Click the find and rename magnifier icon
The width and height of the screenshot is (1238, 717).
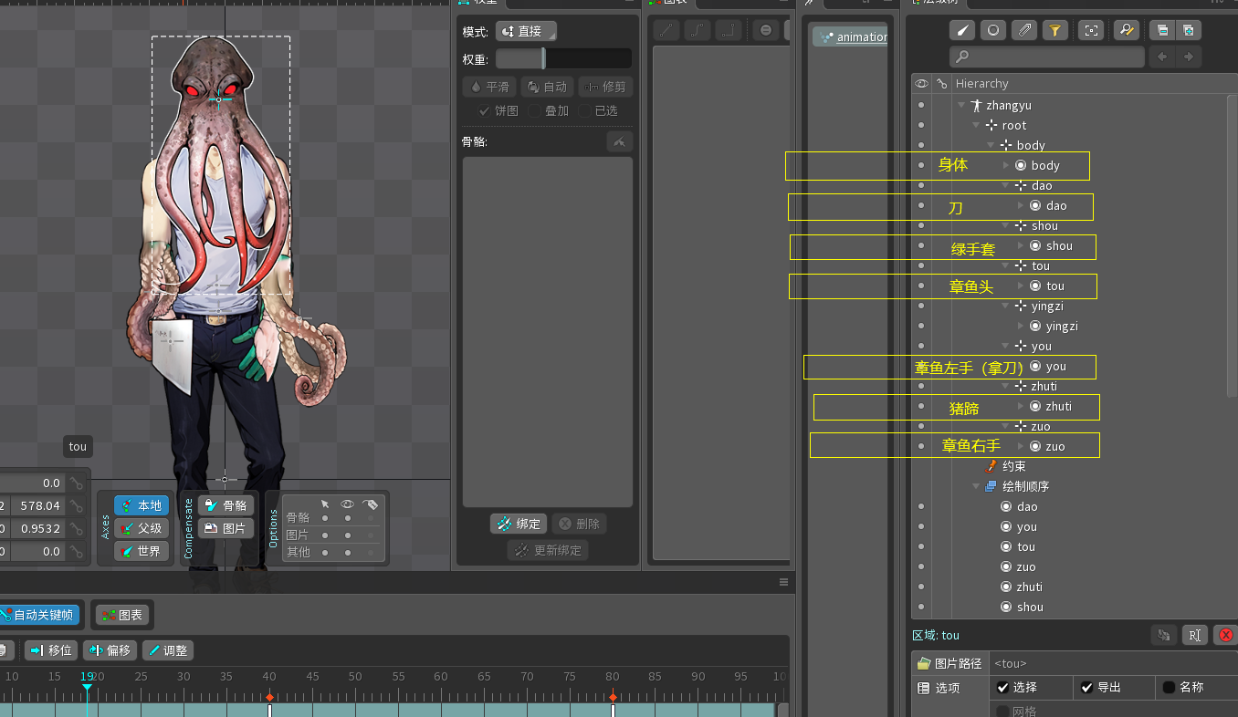(1126, 30)
